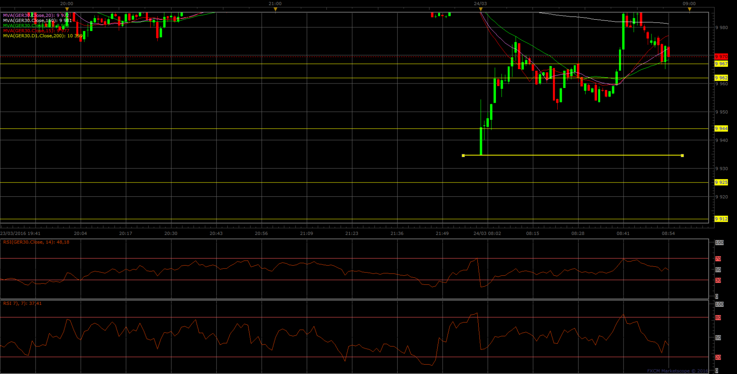Click the FXCM Marketscope copyright text
737x374 pixels.
click(678, 371)
